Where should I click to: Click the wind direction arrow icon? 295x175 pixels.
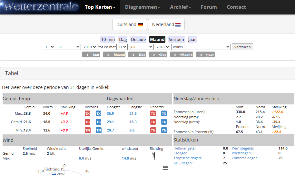154,156
